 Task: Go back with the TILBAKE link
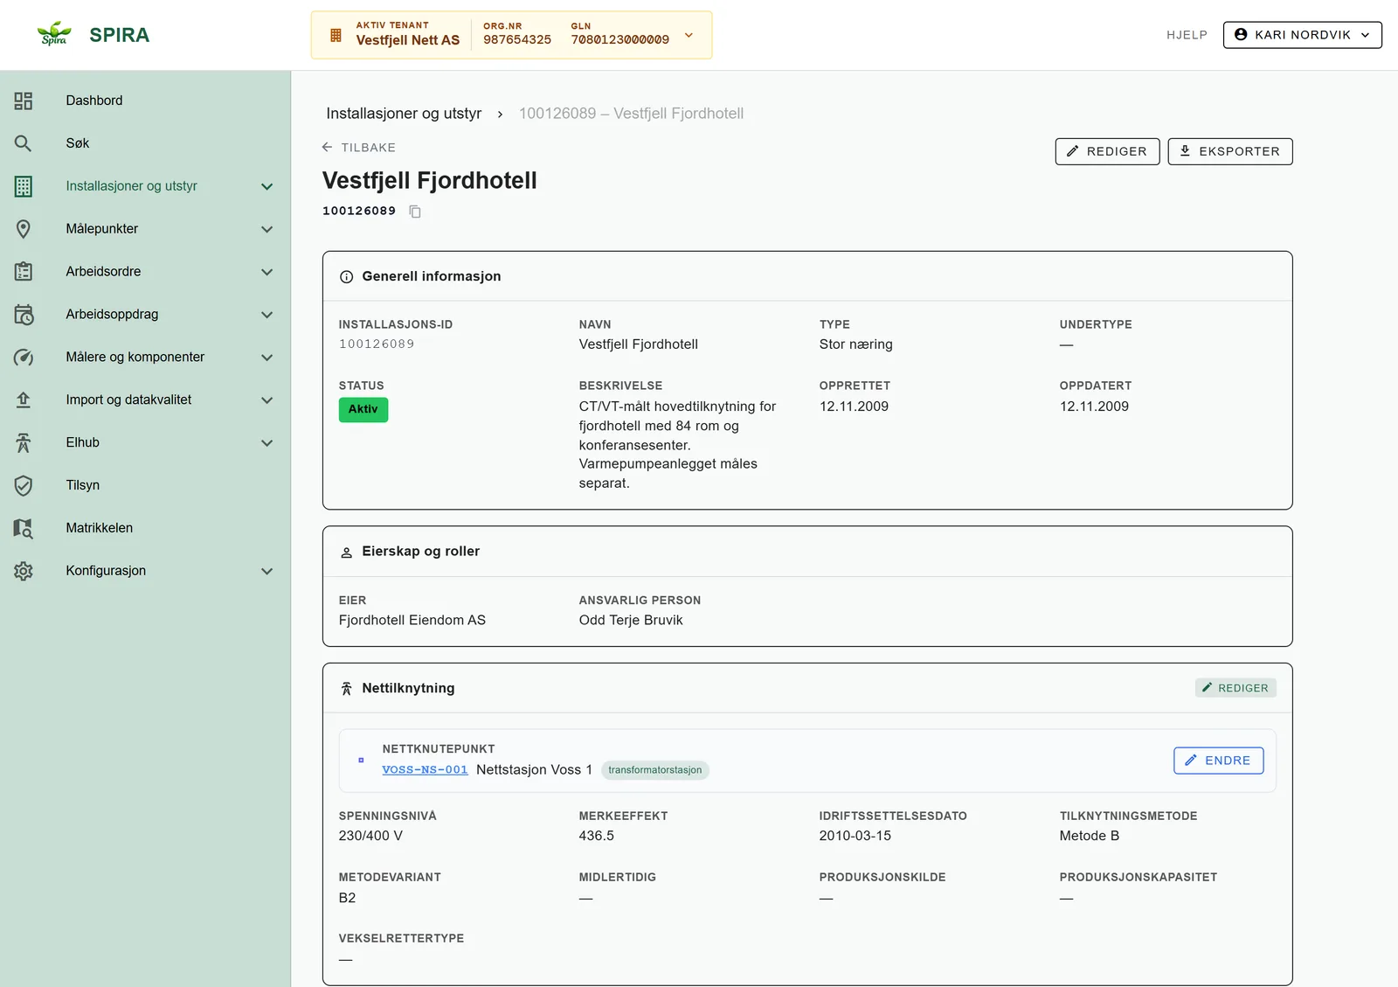(x=358, y=147)
